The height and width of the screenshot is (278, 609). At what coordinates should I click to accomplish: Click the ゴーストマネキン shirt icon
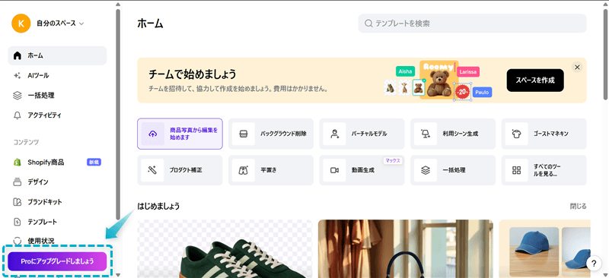tap(517, 134)
